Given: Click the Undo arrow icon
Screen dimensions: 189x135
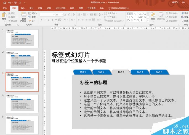Looking at the screenshot, I should click(x=9, y=3).
